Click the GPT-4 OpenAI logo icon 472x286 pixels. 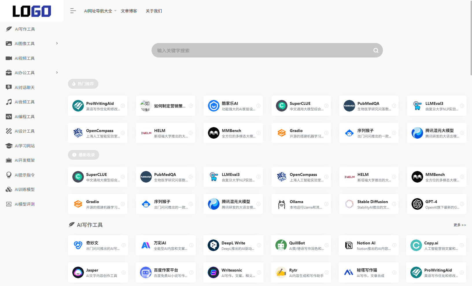click(417, 204)
